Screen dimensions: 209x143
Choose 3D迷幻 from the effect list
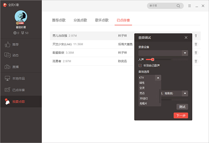click(x=144, y=98)
